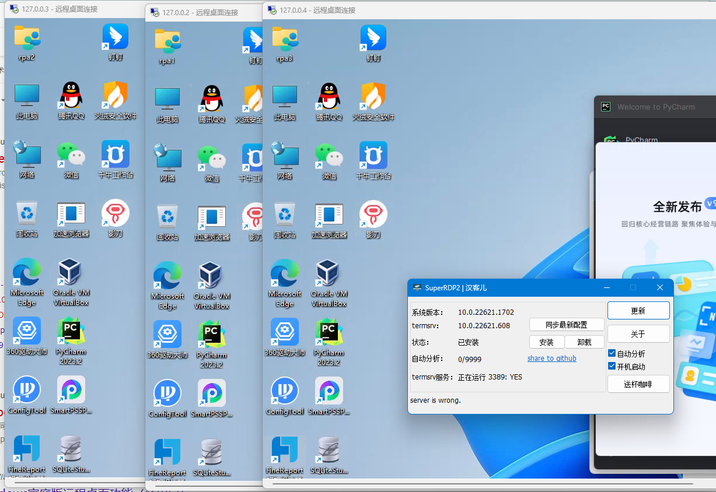This screenshot has height=492, width=716.
Task: Click the 同步最新配置 button
Action: tap(566, 325)
